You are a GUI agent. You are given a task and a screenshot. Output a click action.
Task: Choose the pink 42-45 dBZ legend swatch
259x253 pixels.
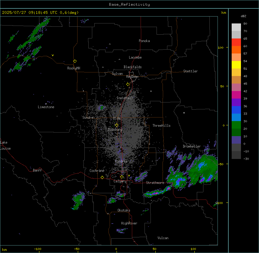click(236, 87)
